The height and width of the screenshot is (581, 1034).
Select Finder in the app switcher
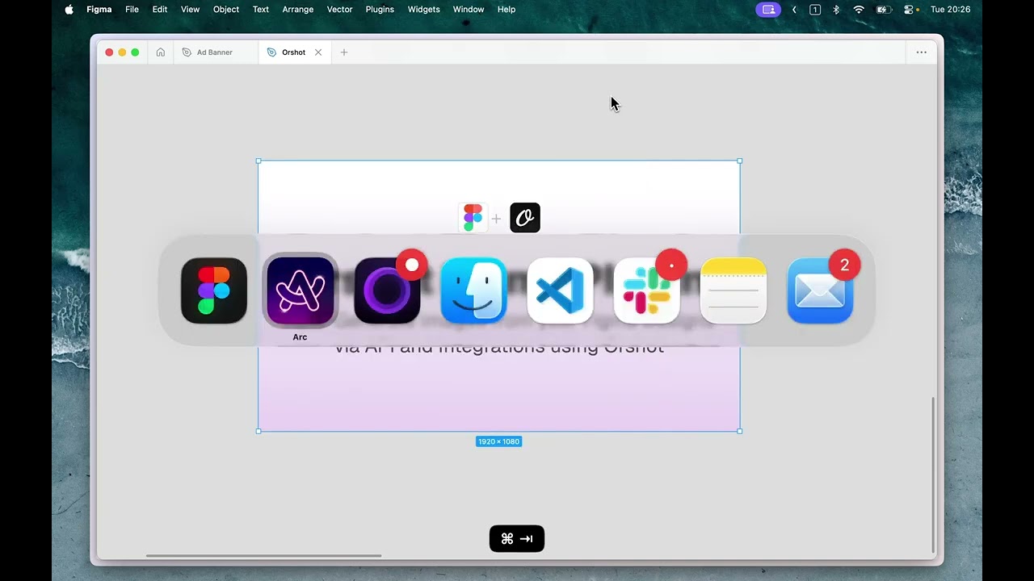pyautogui.click(x=473, y=290)
